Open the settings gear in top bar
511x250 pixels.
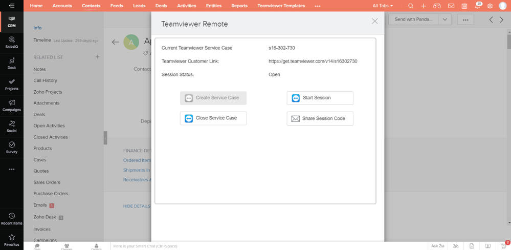point(490,6)
